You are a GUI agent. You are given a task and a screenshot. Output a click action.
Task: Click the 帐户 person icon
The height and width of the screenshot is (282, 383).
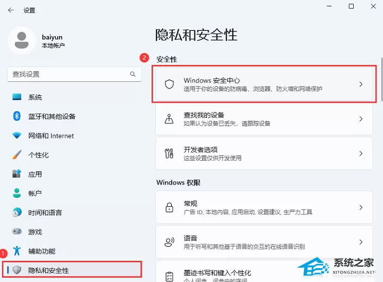(17, 193)
